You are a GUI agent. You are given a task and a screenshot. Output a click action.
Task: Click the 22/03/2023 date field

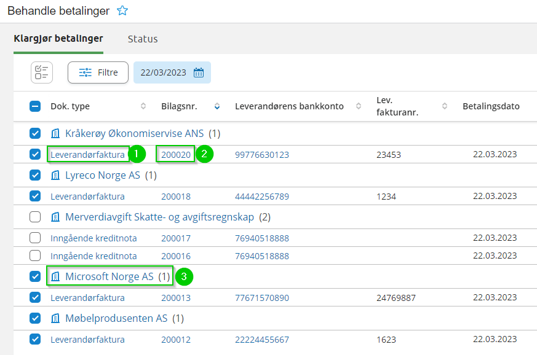coord(172,72)
